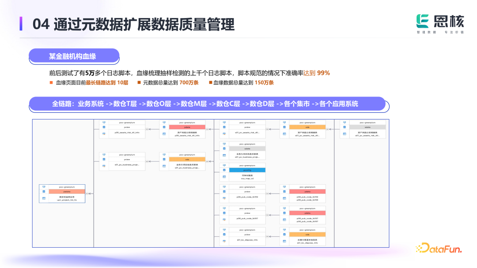Click the salmon pcdata label on upm_project_list_fix node

coord(67,192)
